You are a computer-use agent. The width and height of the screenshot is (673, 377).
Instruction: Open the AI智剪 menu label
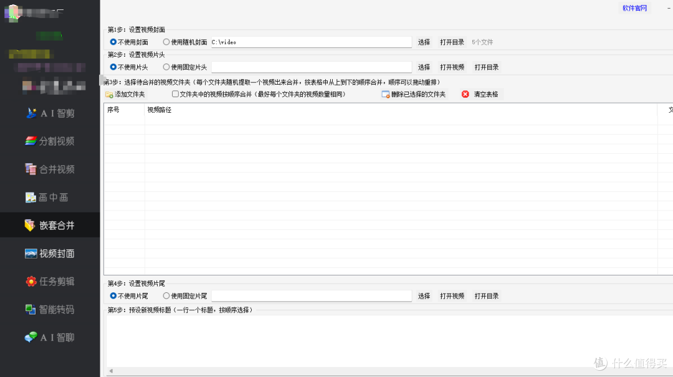(x=57, y=113)
